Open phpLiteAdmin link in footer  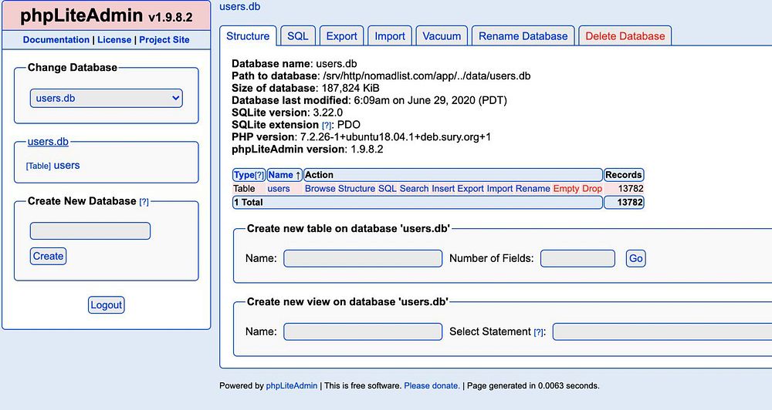[292, 386]
